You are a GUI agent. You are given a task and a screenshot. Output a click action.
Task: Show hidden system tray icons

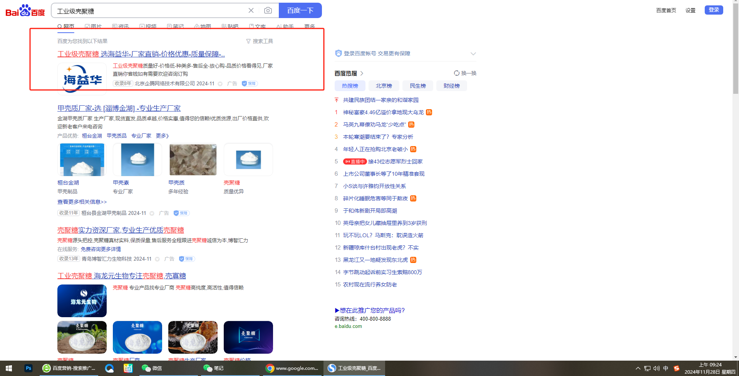(x=638, y=368)
